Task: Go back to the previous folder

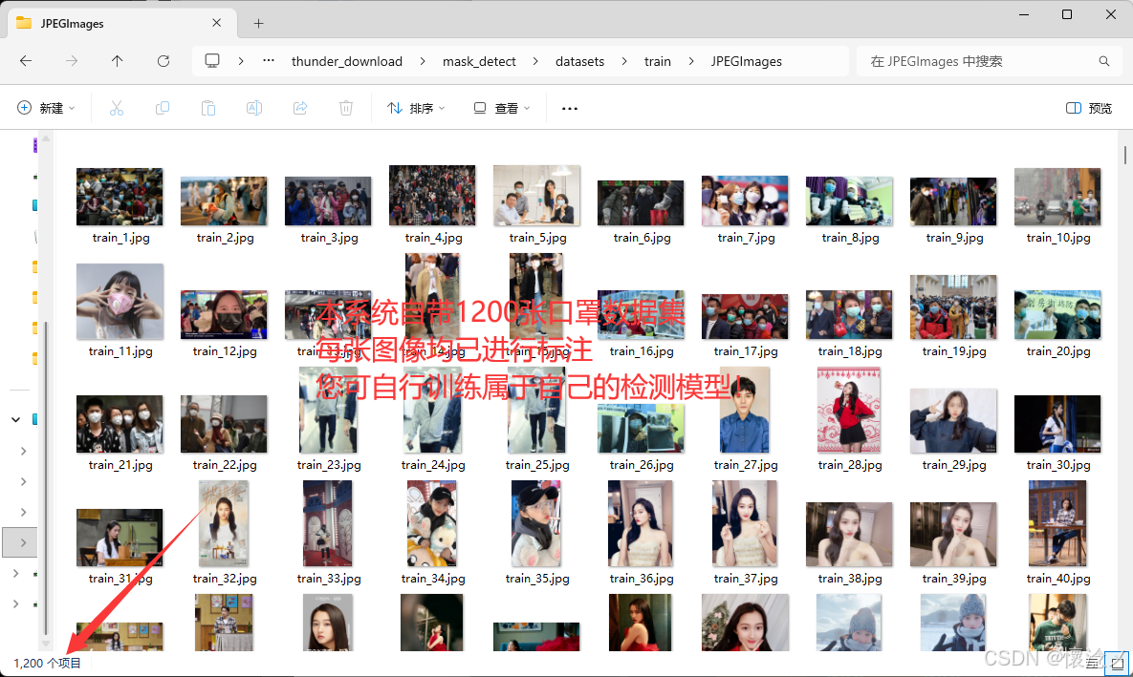Action: coord(26,61)
